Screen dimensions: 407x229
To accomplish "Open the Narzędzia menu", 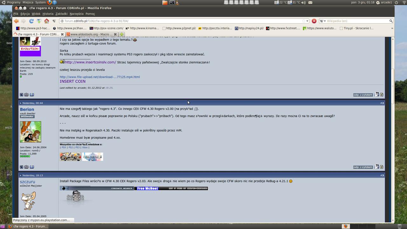I will click(76, 14).
